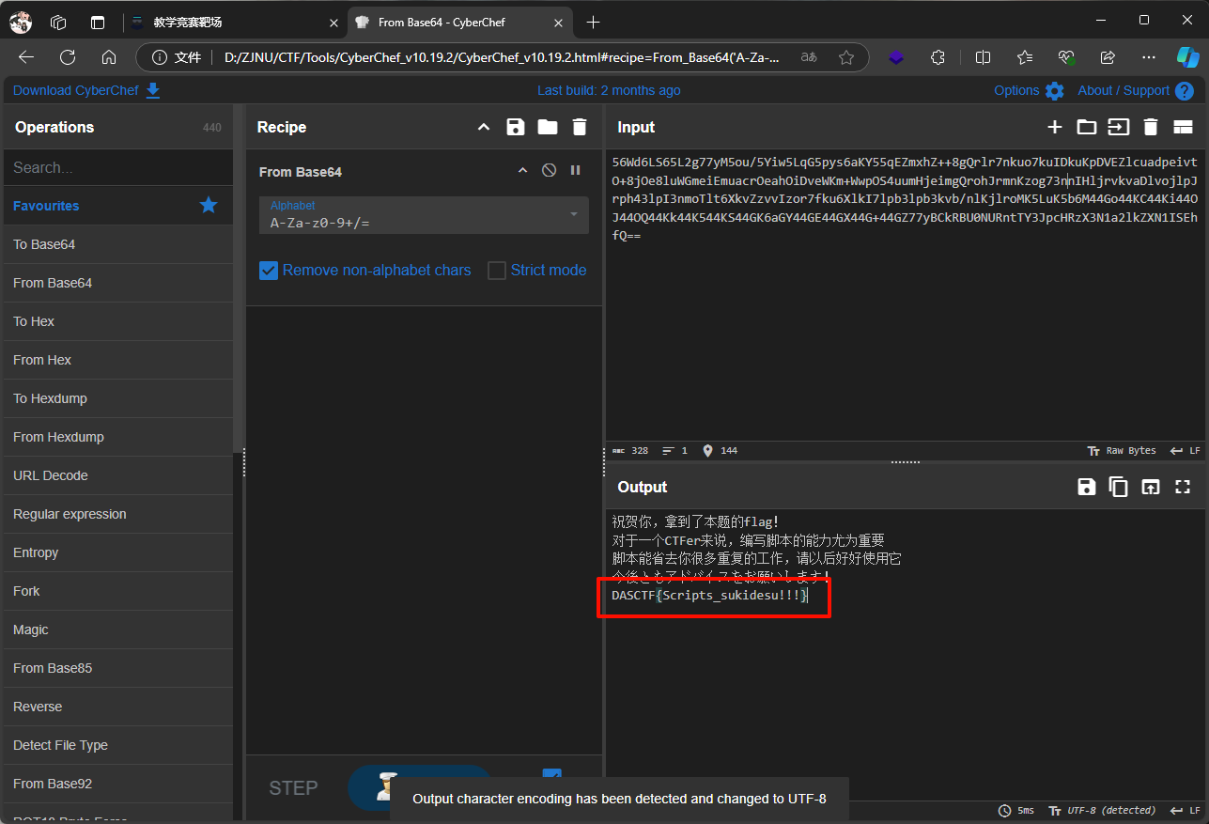
Task: Open the browser Settings and more menu
Action: coord(1148,57)
